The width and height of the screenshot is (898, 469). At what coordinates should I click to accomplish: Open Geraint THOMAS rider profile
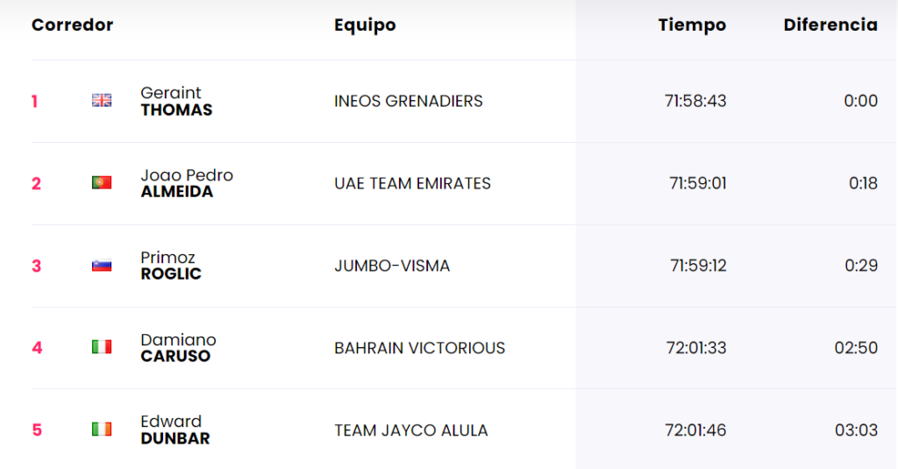[176, 102]
